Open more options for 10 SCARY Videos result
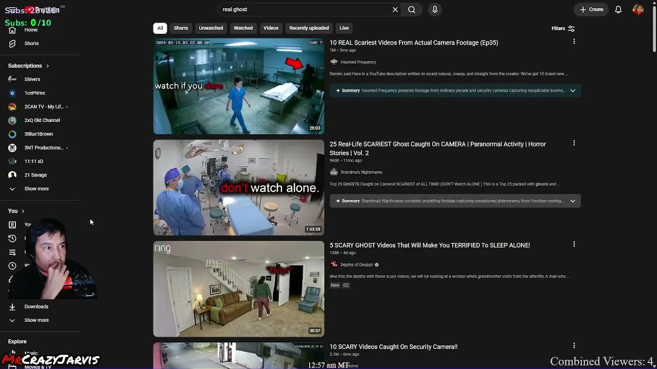 574,346
